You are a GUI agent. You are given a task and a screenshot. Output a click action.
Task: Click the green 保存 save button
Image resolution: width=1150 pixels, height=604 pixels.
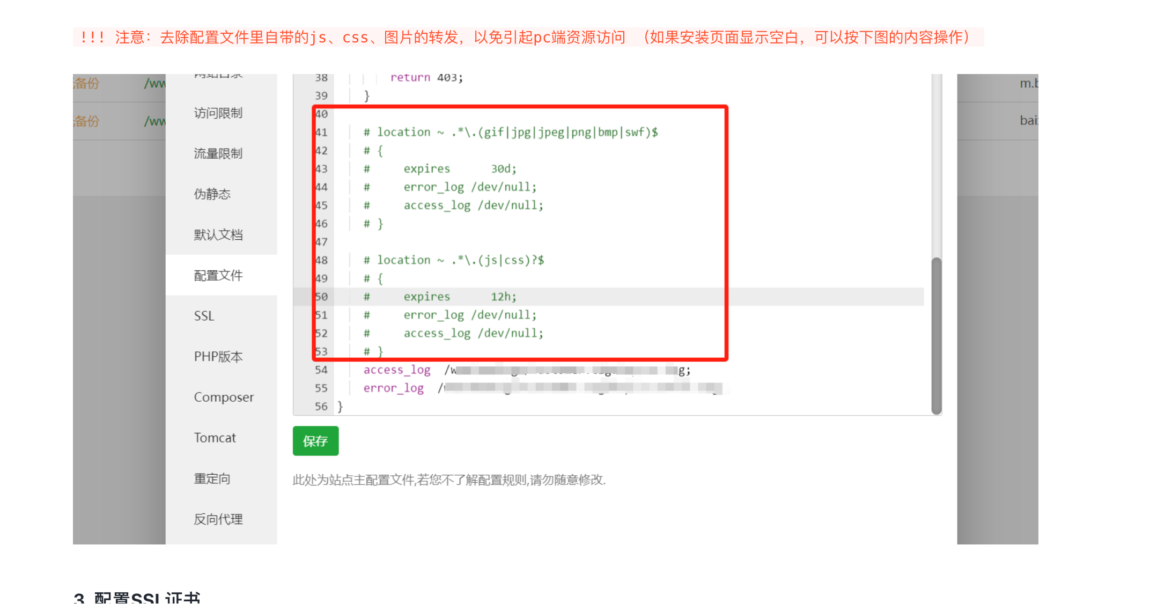[315, 441]
